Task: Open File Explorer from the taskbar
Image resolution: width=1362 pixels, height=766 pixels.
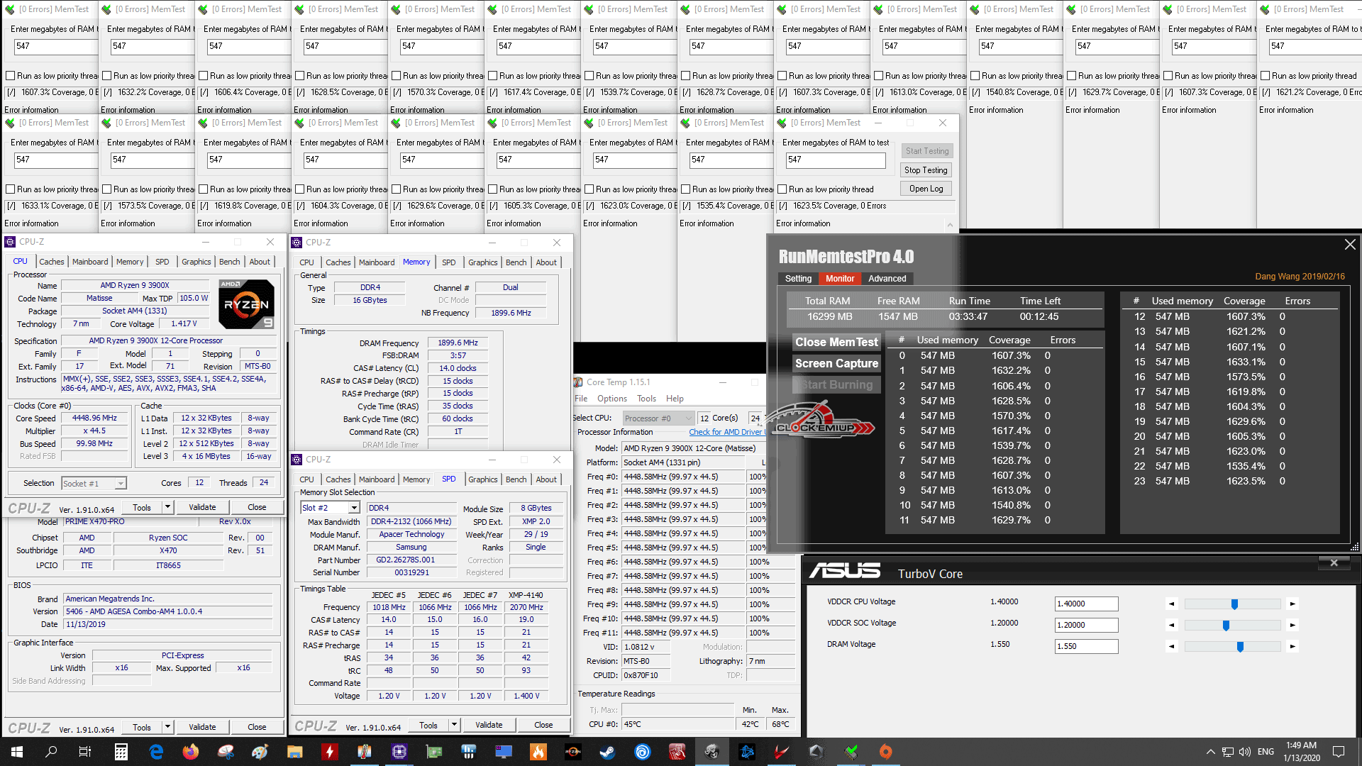Action: [294, 752]
